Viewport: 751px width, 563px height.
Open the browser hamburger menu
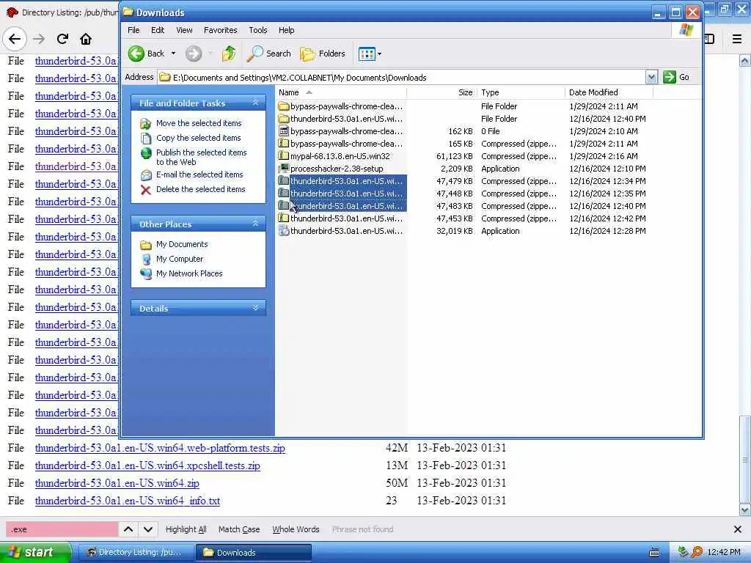pos(737,39)
